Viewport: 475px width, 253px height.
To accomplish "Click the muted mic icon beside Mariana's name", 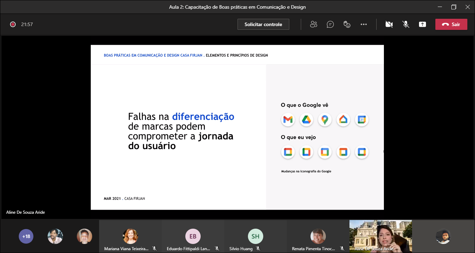I will (154, 249).
